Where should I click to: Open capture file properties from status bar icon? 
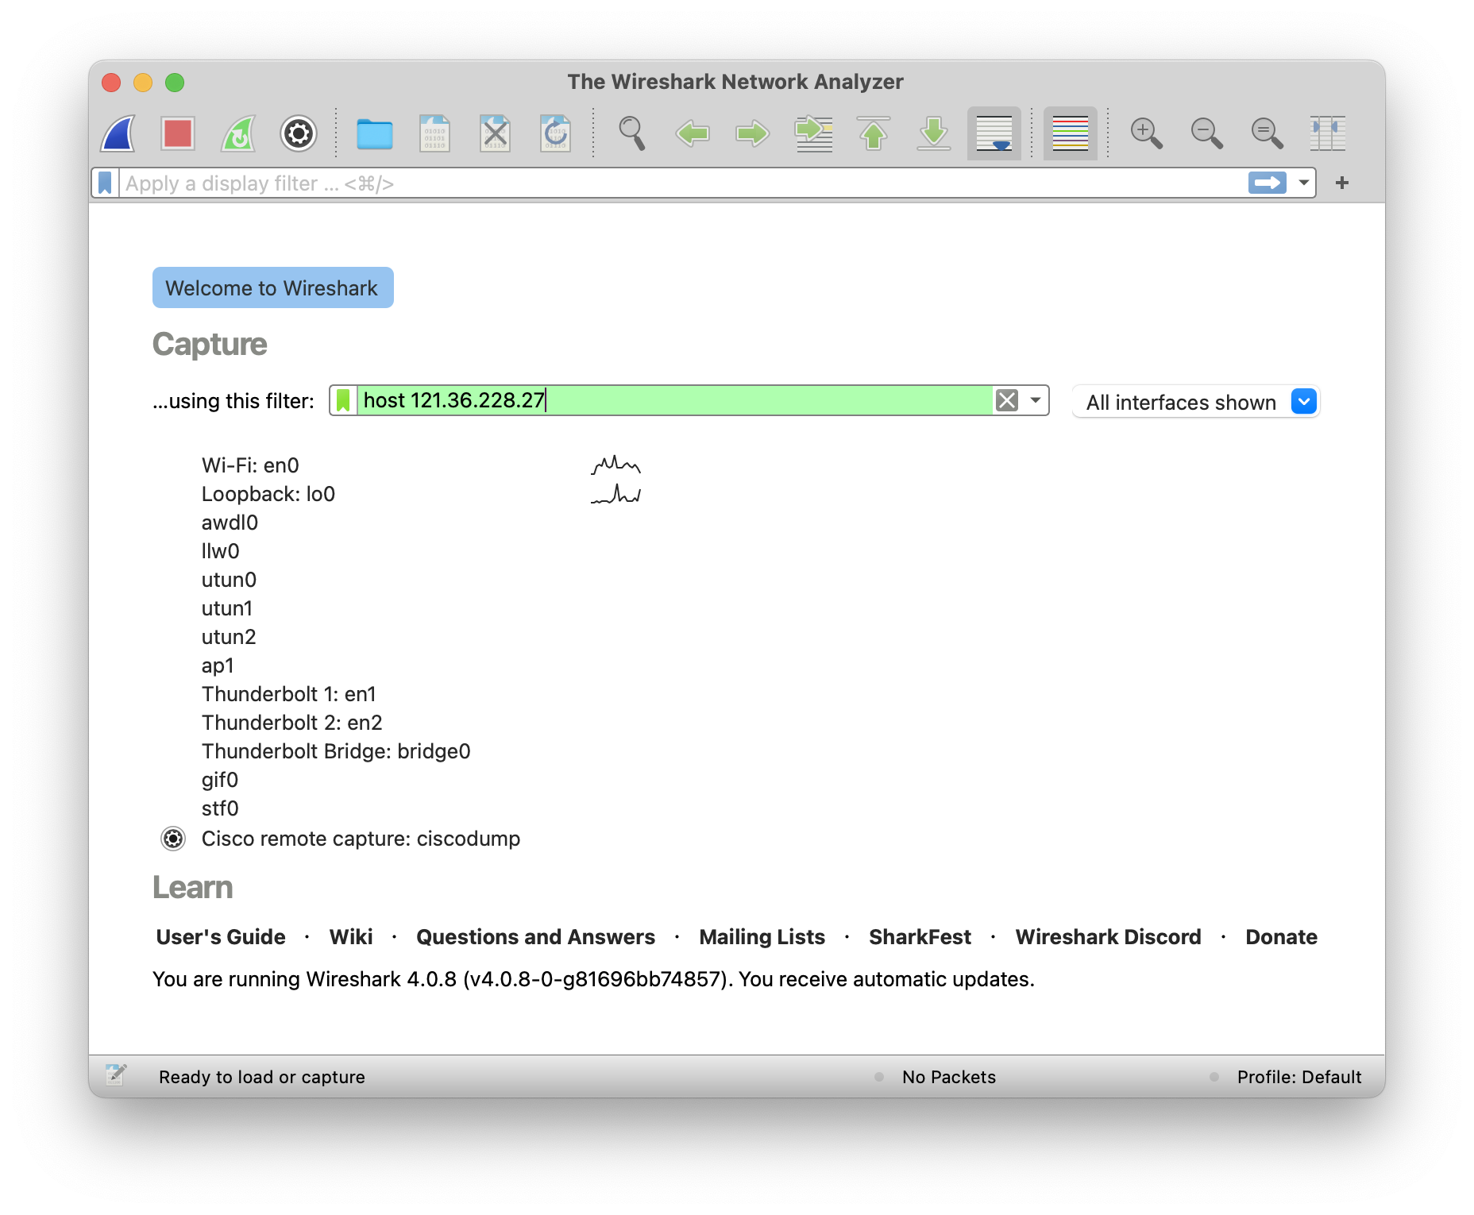pyautogui.click(x=116, y=1075)
